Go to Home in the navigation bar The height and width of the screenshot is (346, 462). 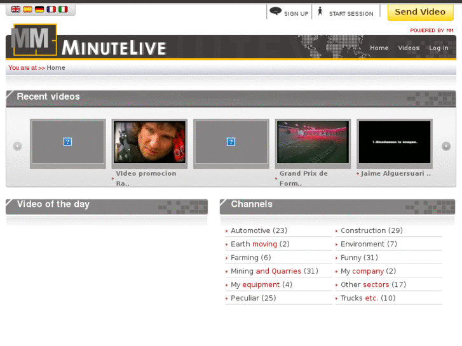tap(379, 48)
